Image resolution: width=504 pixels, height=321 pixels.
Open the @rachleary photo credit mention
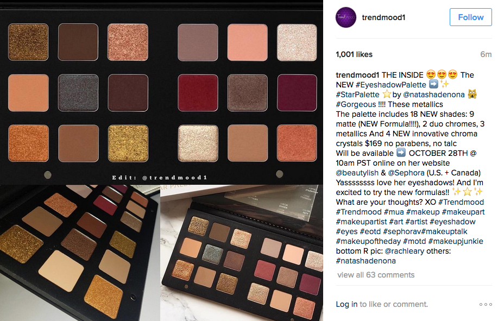(x=405, y=251)
